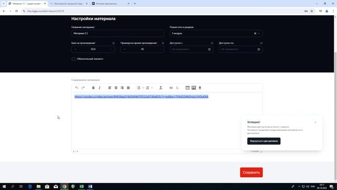Redo the last edit in editor toolbar
The height and width of the screenshot is (190, 337).
point(83,88)
